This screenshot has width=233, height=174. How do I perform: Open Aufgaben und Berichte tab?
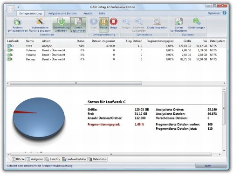click(62, 14)
